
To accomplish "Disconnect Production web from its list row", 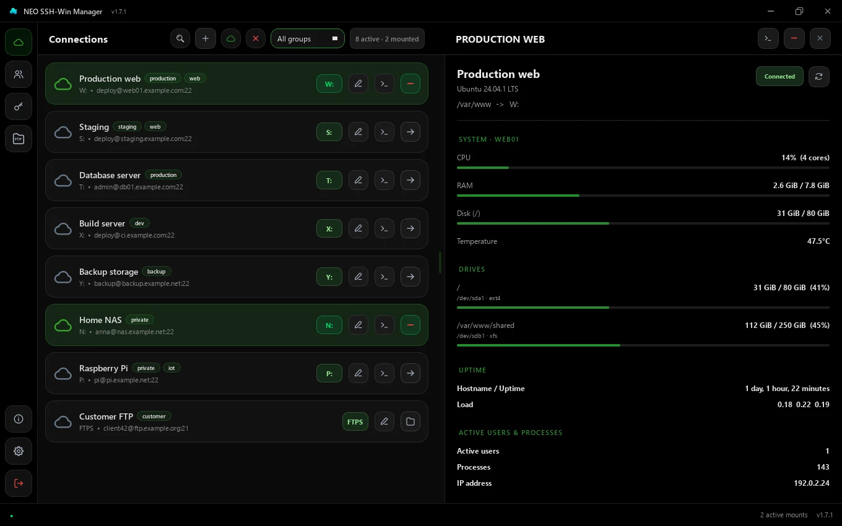I will point(410,84).
